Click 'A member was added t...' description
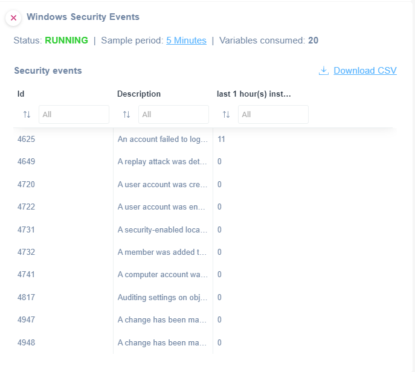 coord(162,252)
